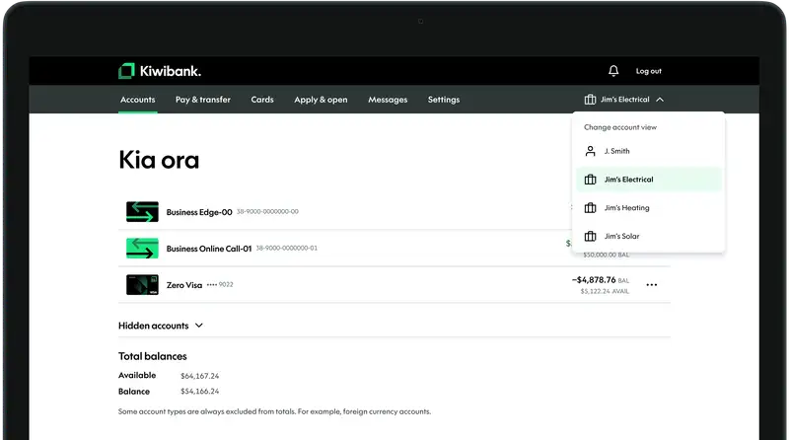This screenshot has height=440, width=789.
Task: Click the Hidden accounts chevron arrow
Action: click(x=199, y=326)
